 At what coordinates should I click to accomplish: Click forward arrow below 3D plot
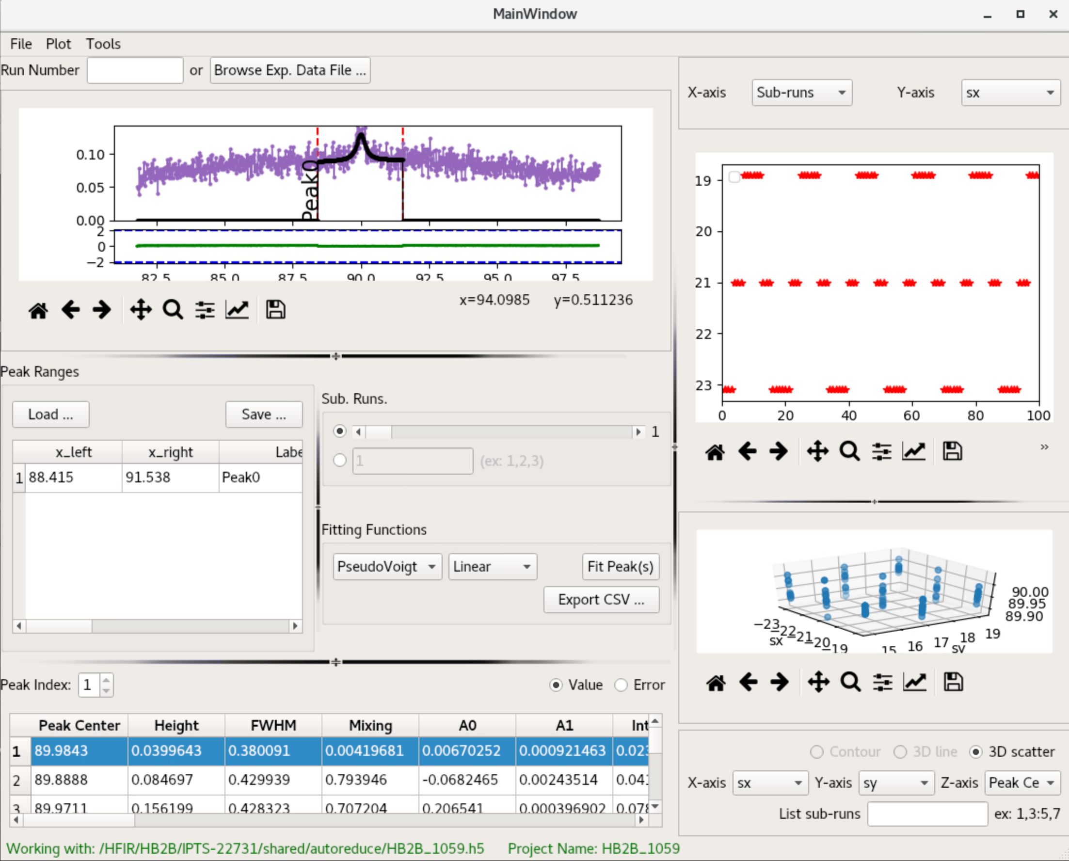pyautogui.click(x=779, y=683)
